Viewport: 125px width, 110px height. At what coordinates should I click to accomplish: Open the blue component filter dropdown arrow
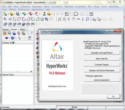coord(9,38)
